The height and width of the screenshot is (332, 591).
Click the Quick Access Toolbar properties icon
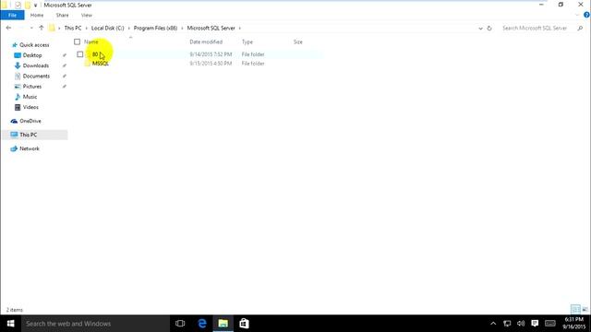click(x=18, y=5)
